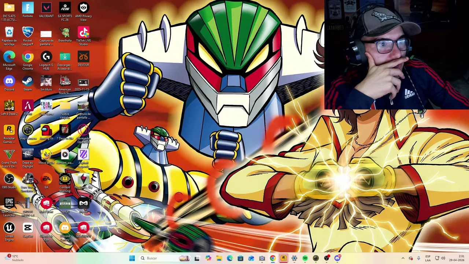The height and width of the screenshot is (264, 469).
Task: Open OBS Studio desktop shortcut
Action: tap(9, 181)
